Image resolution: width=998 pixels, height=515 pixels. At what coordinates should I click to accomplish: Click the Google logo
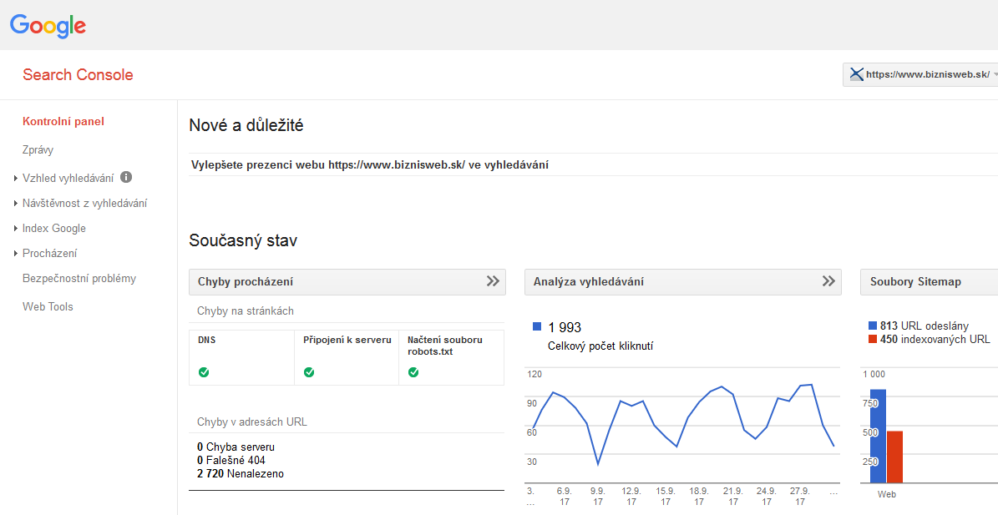[48, 25]
